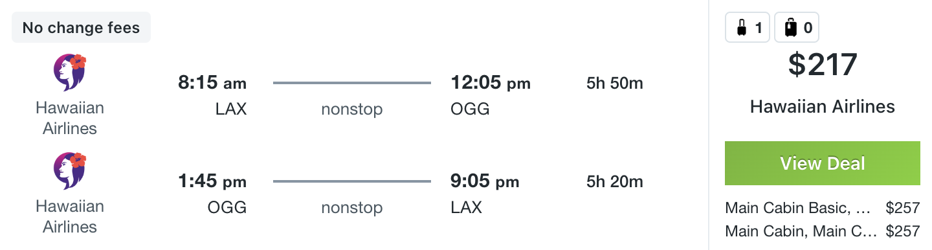Click the outbound OGG destination airport code
Viewport: 932px width, 250px height.
coord(470,109)
